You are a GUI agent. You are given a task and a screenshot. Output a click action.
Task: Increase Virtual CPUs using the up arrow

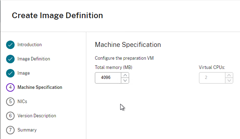pyautogui.click(x=229, y=75)
